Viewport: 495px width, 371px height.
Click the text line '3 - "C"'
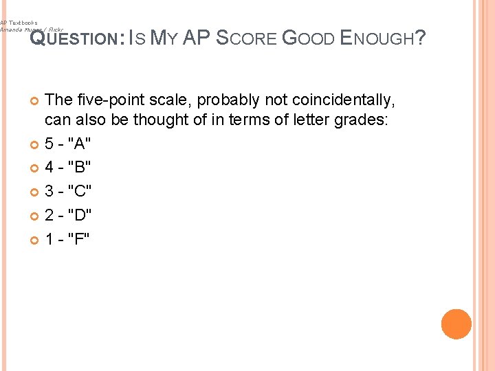point(68,192)
